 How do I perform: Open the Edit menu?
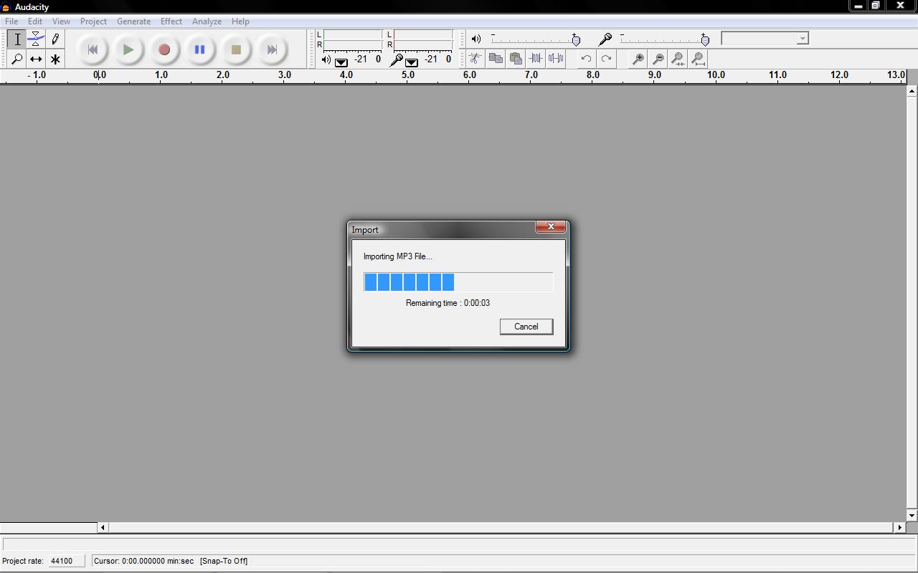(x=35, y=21)
